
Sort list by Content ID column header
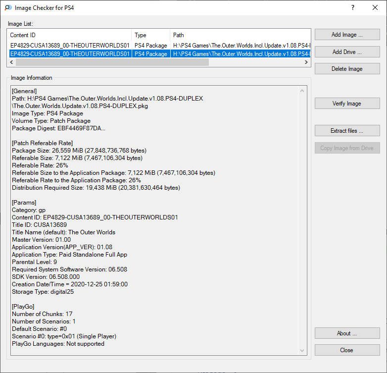click(69, 35)
